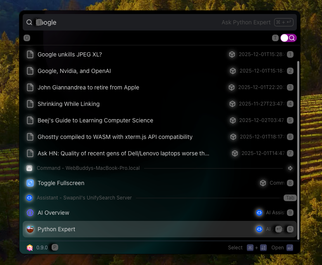322x265 pixels.
Task: Open 'Google, Nvidia, and OpenAI' result
Action: (160, 71)
